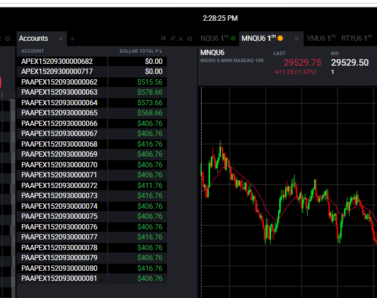Select account PAAPEX1520930000077
The width and height of the screenshot is (377, 298).
point(59,237)
